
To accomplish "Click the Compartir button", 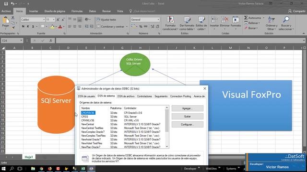I will (296, 11).
